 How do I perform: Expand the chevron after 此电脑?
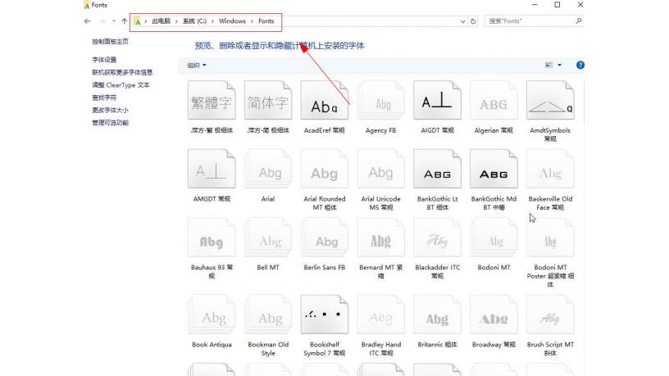pyautogui.click(x=176, y=21)
